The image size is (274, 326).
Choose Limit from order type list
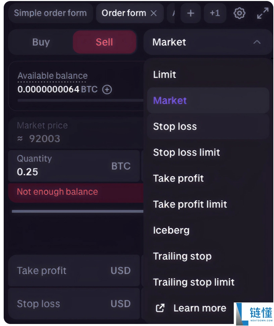coord(165,74)
